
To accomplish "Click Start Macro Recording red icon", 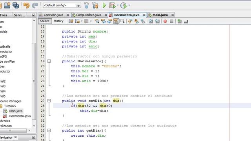I will 165,21.
